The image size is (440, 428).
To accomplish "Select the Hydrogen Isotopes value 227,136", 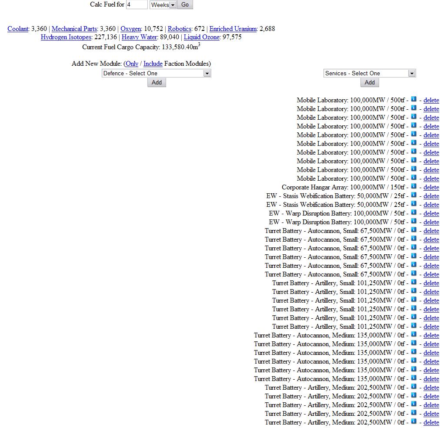I will [106, 37].
